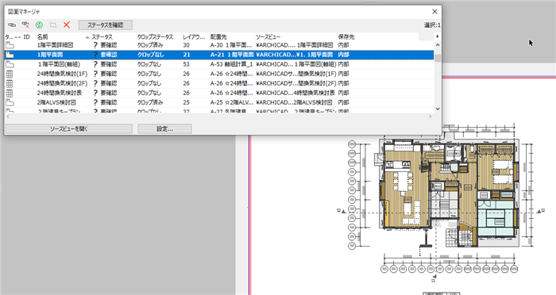Image resolution: width=556 pixels, height=295 pixels.
Task: Select the highlighted 1階平面図 row name
Action: click(50, 55)
